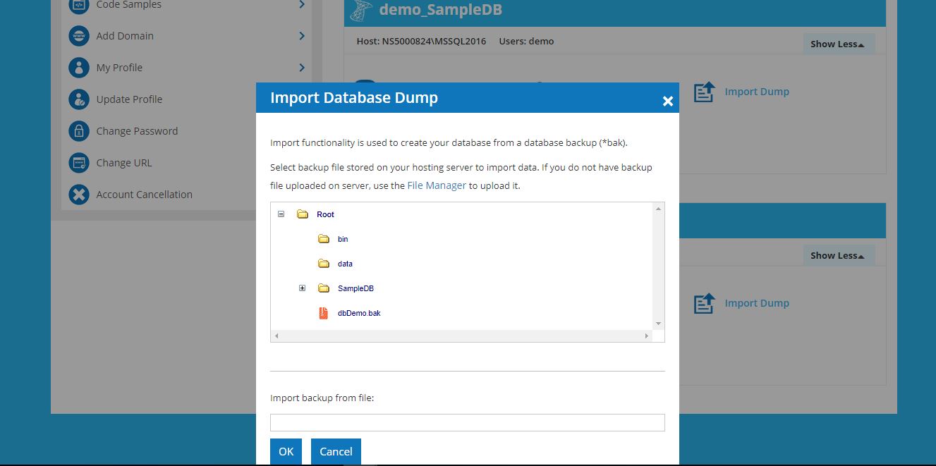Click the SampleDB folder icon

(324, 288)
